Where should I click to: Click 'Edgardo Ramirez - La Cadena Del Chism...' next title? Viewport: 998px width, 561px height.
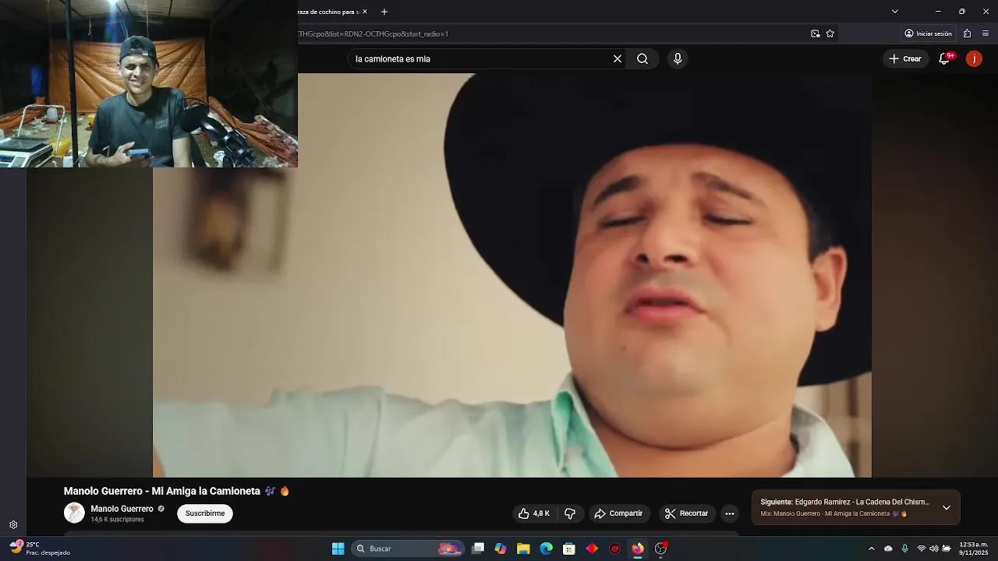(862, 502)
